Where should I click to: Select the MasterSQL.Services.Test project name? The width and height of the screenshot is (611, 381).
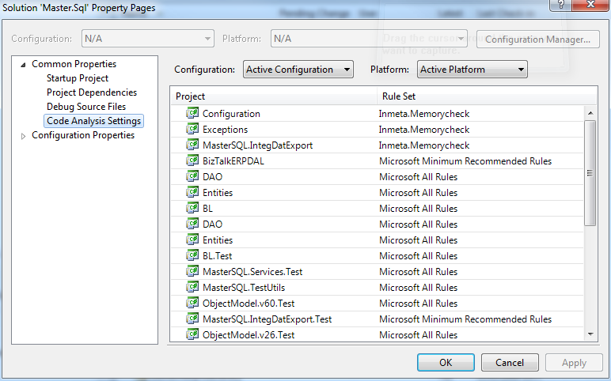(x=252, y=272)
